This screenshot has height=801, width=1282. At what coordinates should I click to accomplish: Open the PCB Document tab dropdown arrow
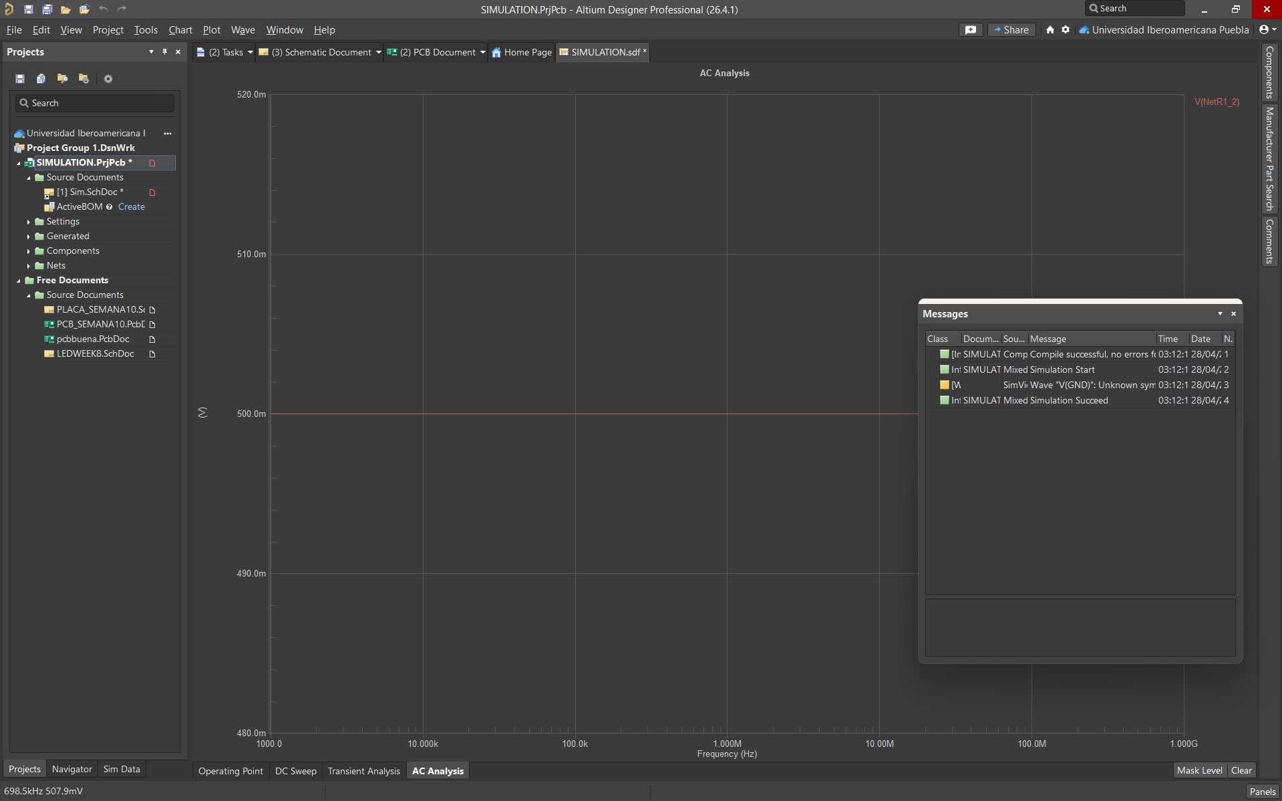tap(482, 52)
